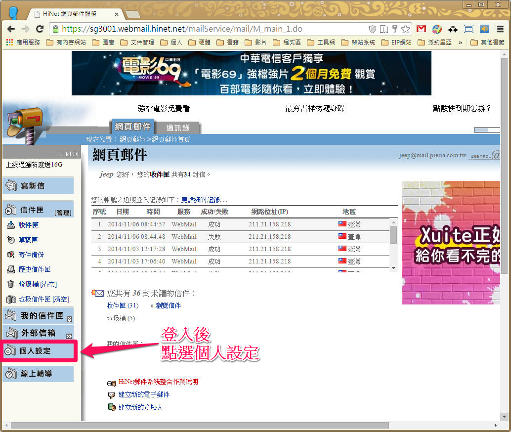This screenshot has width=511, height=432.
Task: Open the 收件匣 inbox folder
Action: [x=28, y=225]
